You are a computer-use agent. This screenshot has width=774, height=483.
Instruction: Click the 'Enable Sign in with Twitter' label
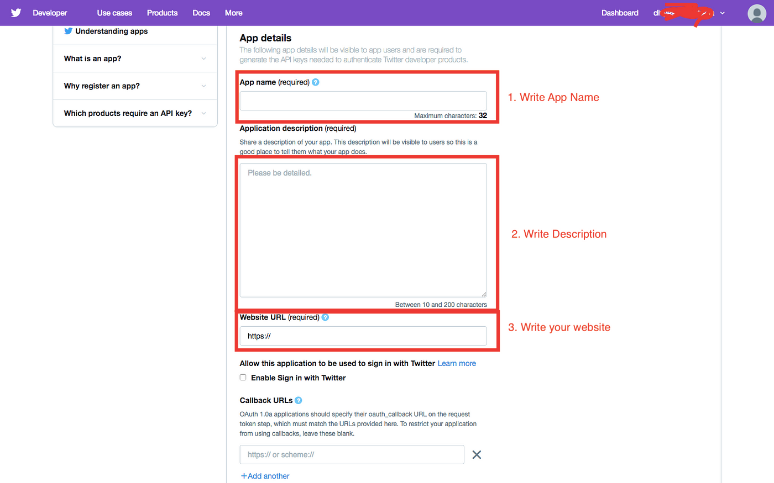pos(299,378)
